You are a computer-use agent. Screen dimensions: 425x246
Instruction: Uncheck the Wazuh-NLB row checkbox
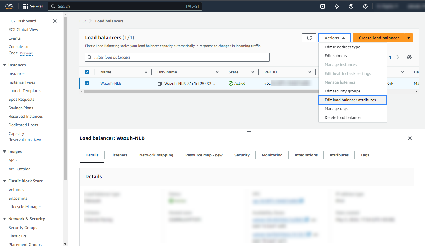[x=87, y=83]
